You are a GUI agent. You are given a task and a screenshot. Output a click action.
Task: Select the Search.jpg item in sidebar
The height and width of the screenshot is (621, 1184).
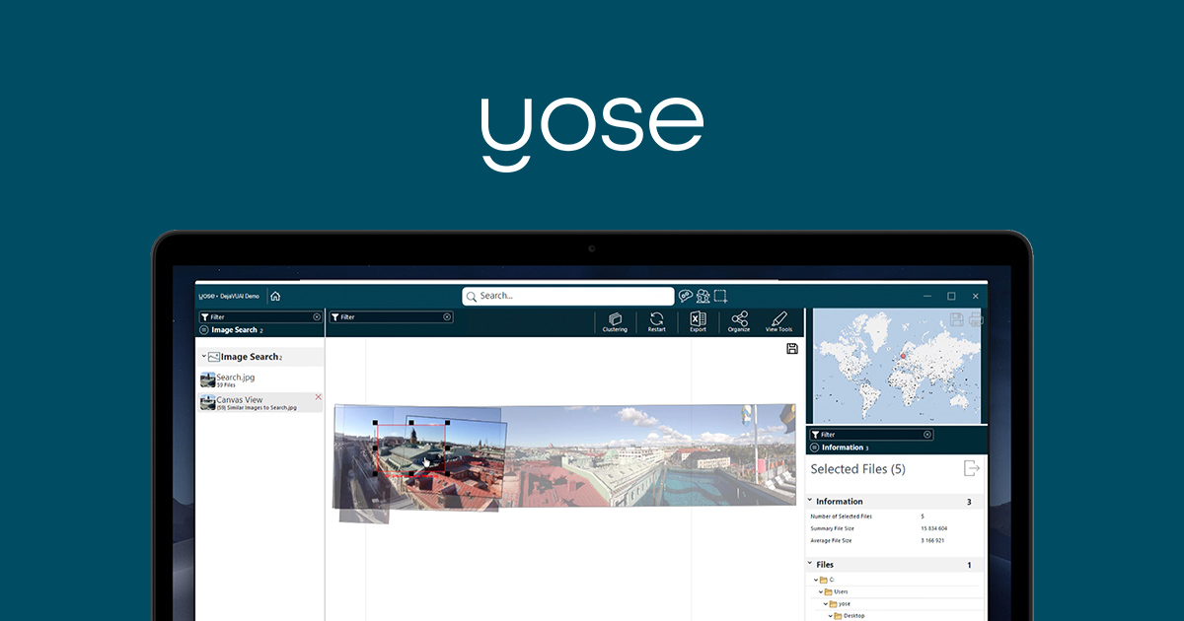click(235, 379)
